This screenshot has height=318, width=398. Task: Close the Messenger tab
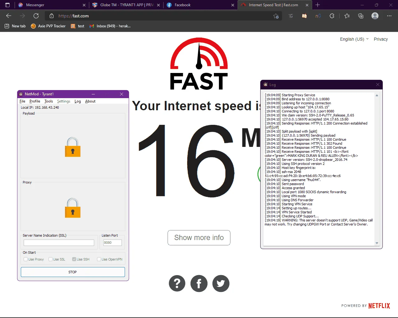coord(84,5)
